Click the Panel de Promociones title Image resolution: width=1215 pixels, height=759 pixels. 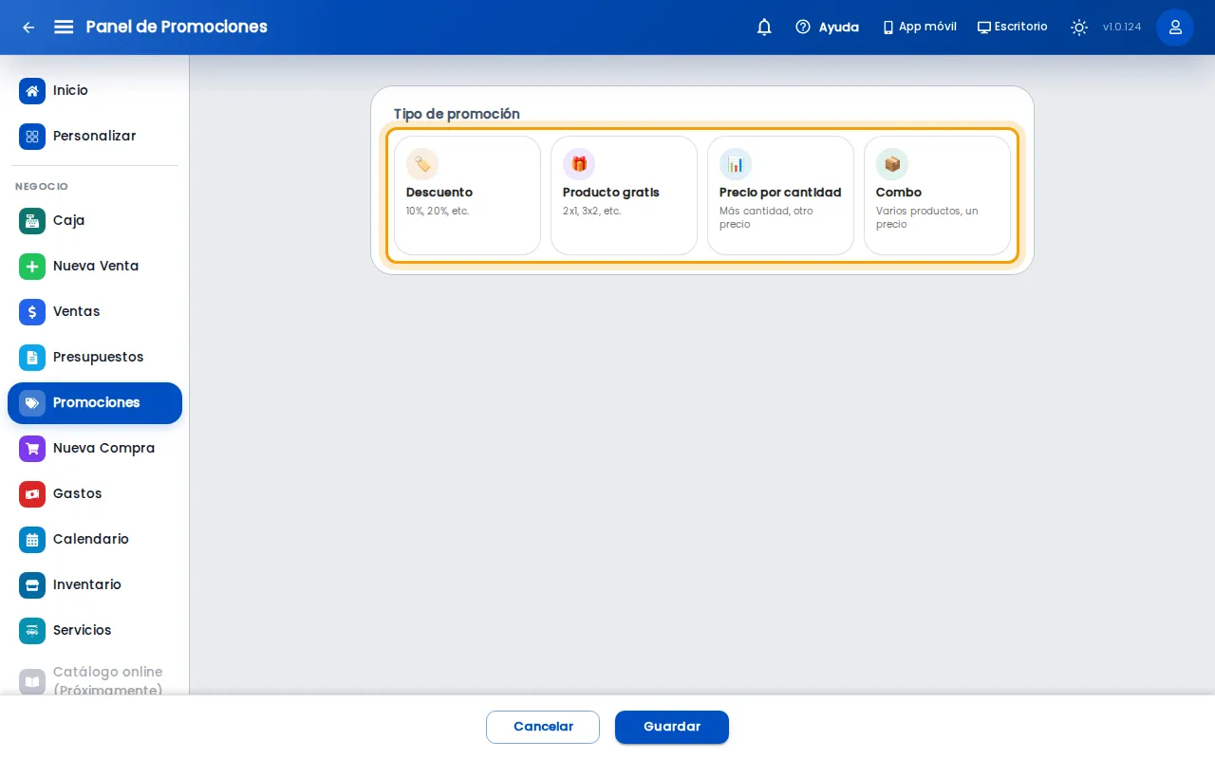(177, 27)
